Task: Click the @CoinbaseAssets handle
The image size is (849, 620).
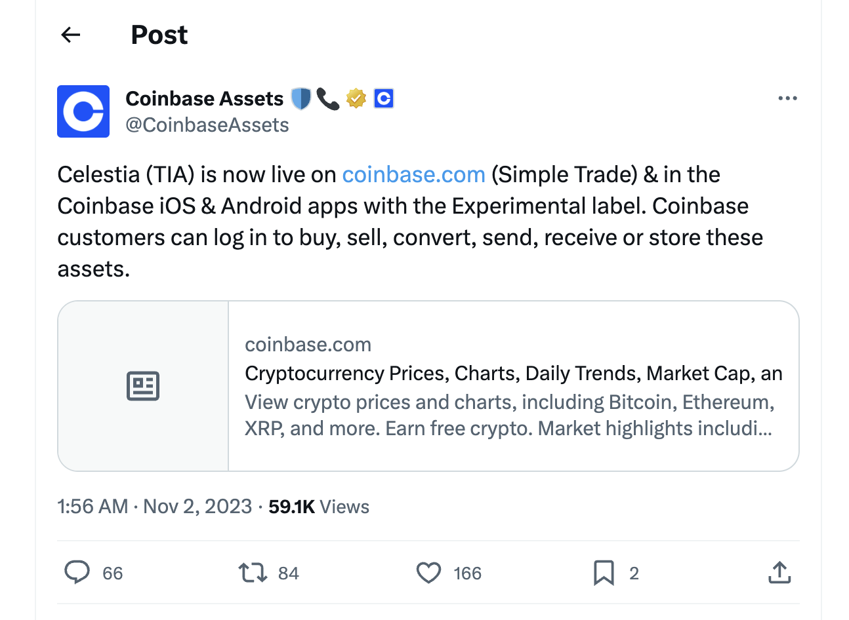Action: coord(207,125)
